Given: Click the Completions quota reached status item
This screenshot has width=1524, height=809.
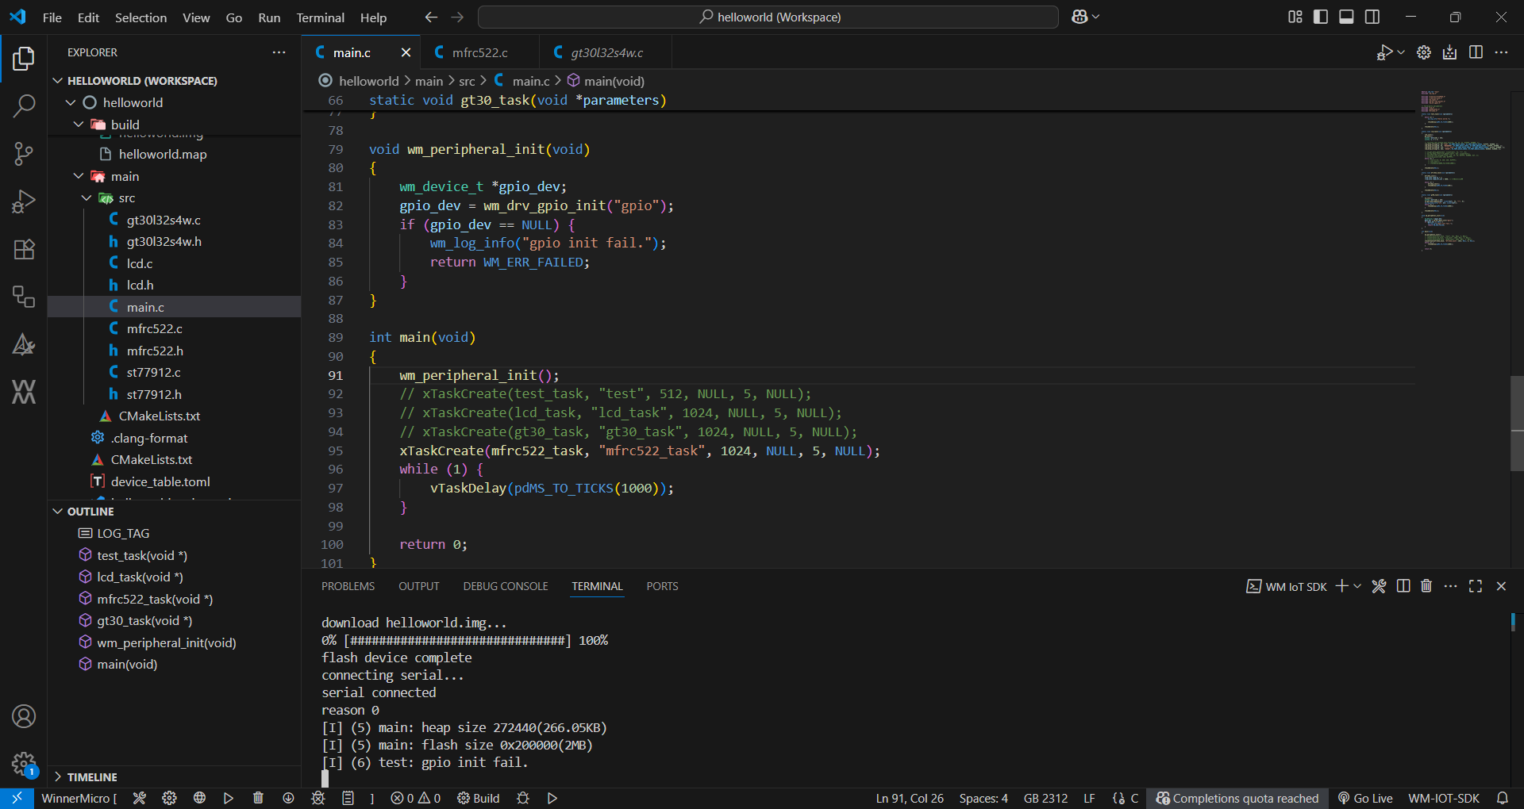Looking at the screenshot, I should (1237, 798).
